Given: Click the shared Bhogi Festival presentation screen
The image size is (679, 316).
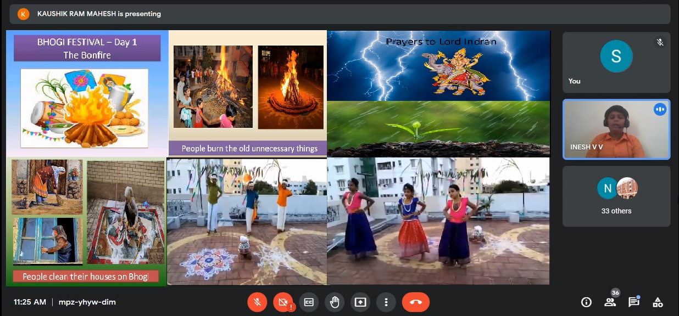Looking at the screenshot, I should (277, 157).
